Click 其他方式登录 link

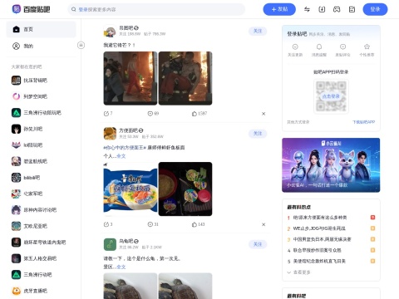298,122
